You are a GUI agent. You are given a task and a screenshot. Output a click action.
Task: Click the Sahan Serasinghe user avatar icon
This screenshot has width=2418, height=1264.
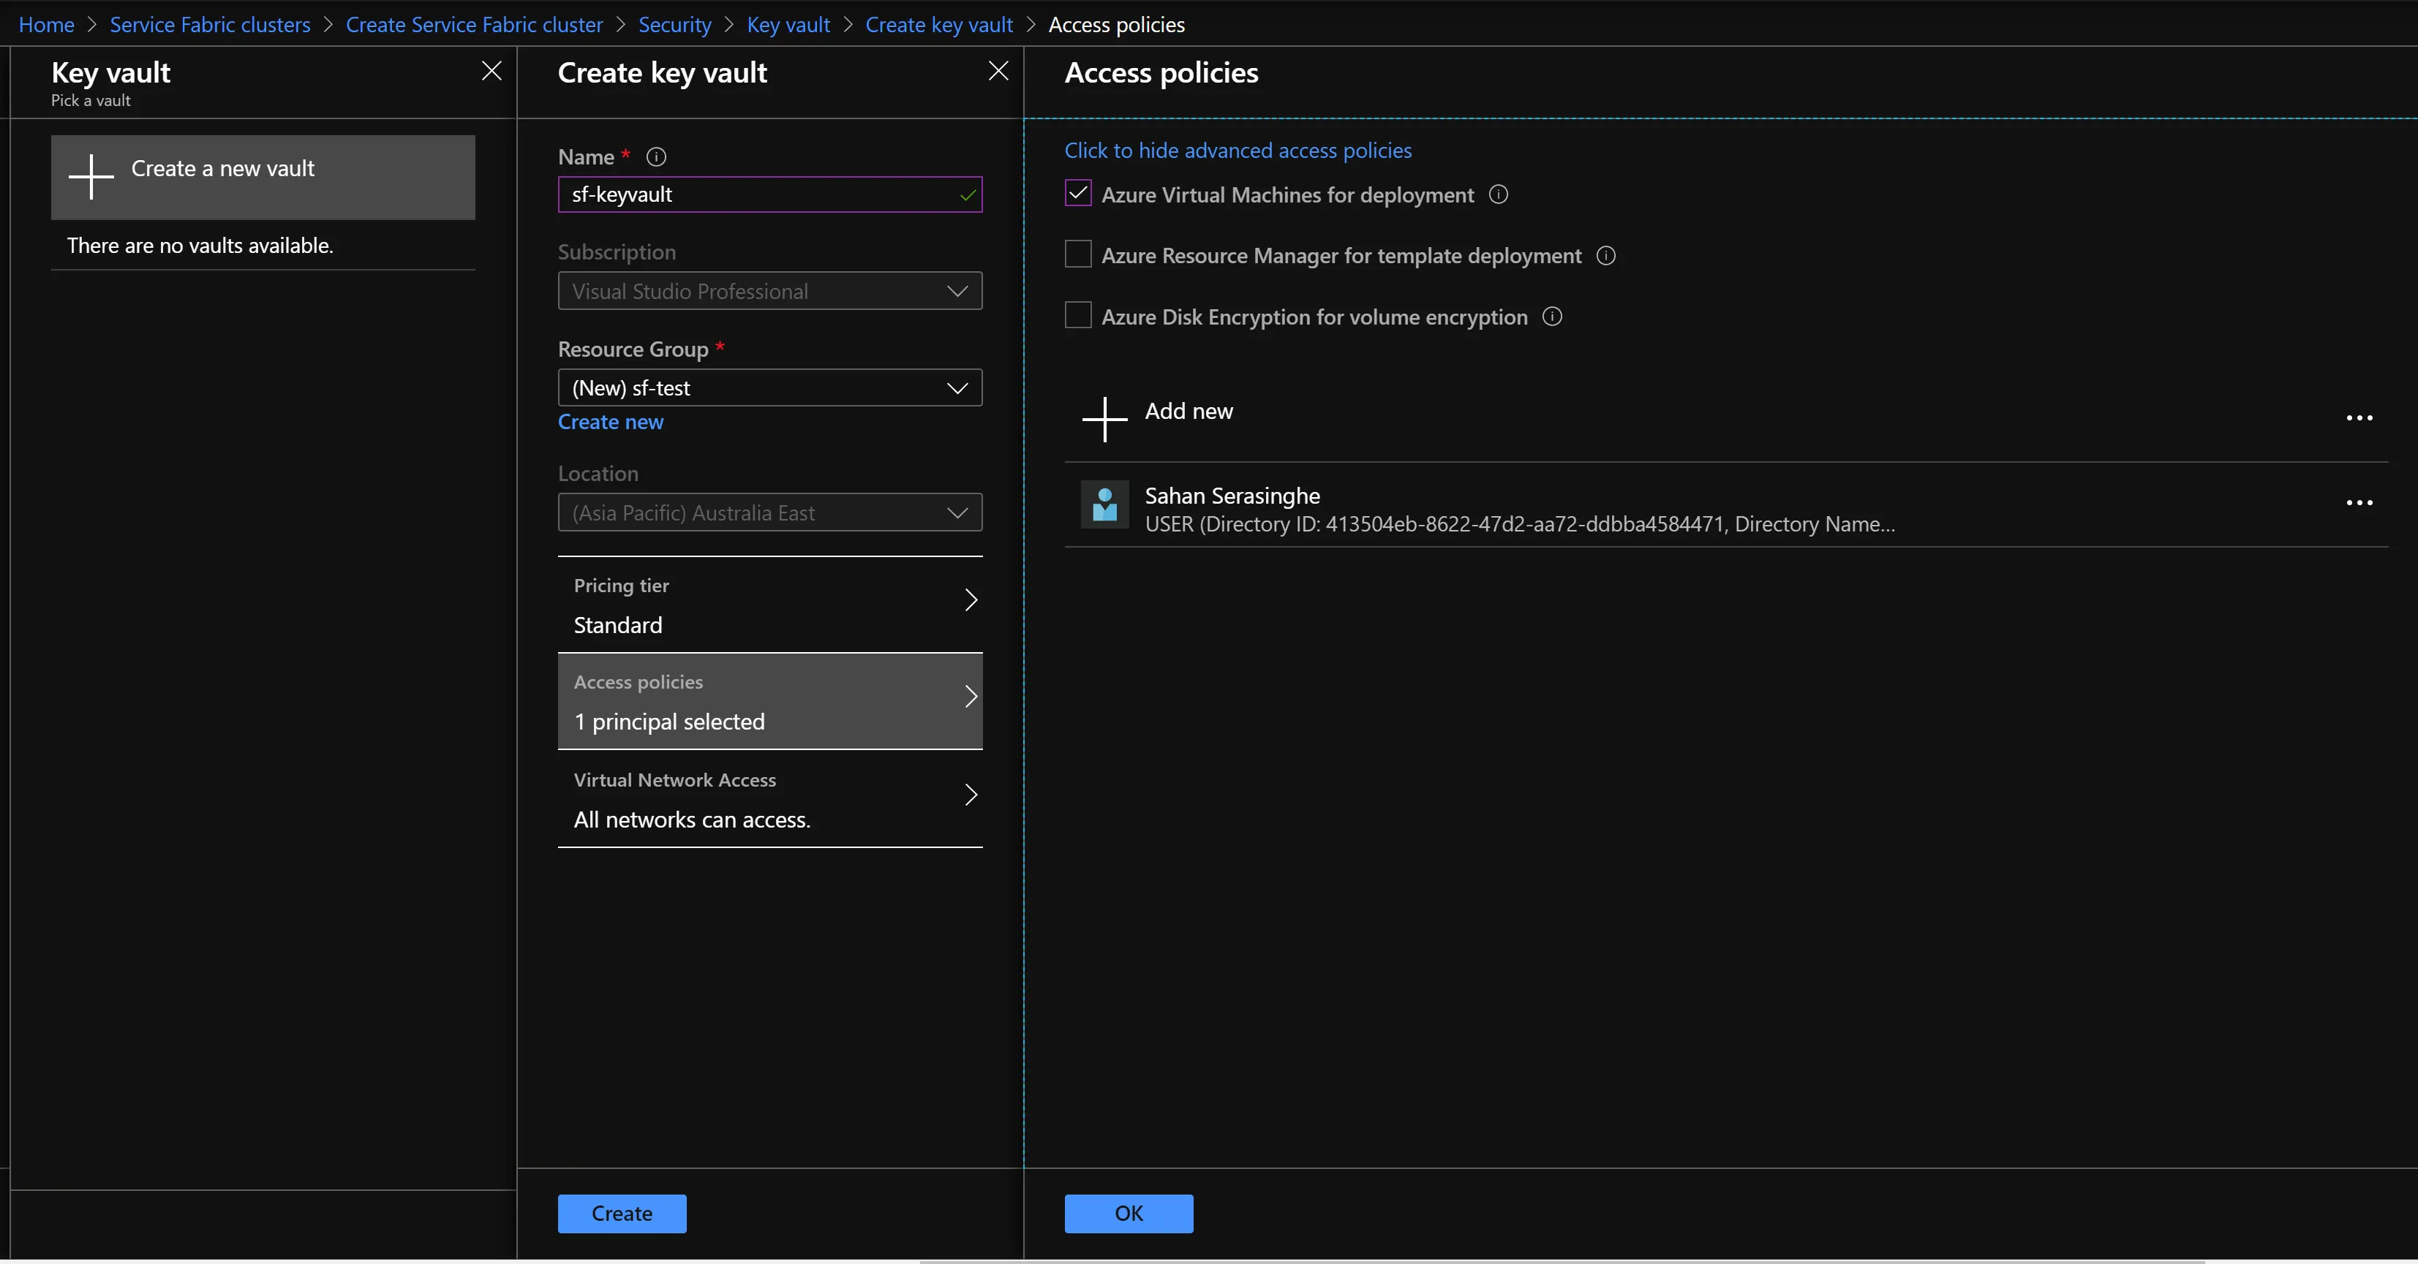[1105, 505]
